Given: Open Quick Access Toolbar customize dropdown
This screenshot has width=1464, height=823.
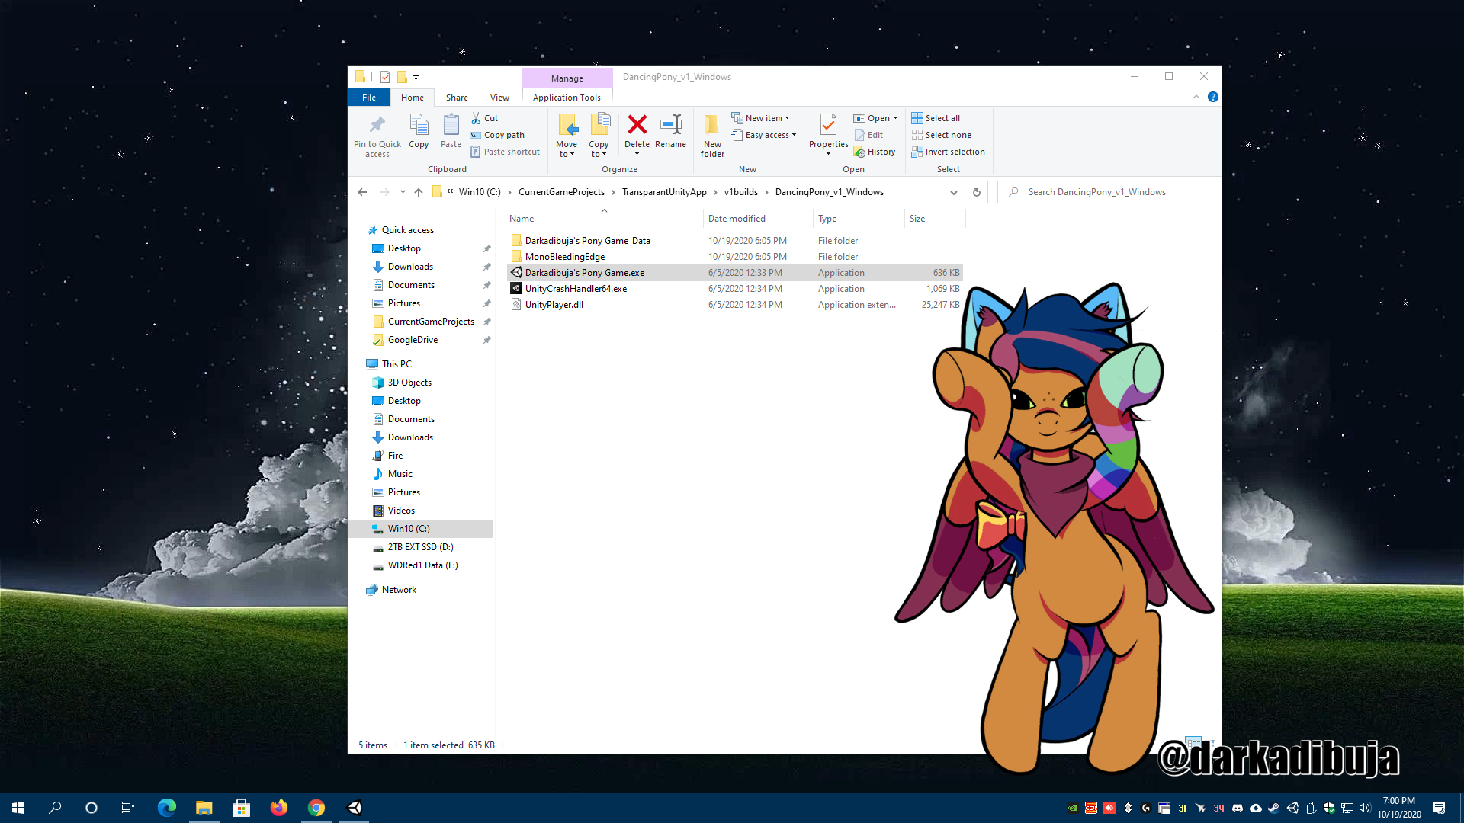Looking at the screenshot, I should pyautogui.click(x=416, y=77).
